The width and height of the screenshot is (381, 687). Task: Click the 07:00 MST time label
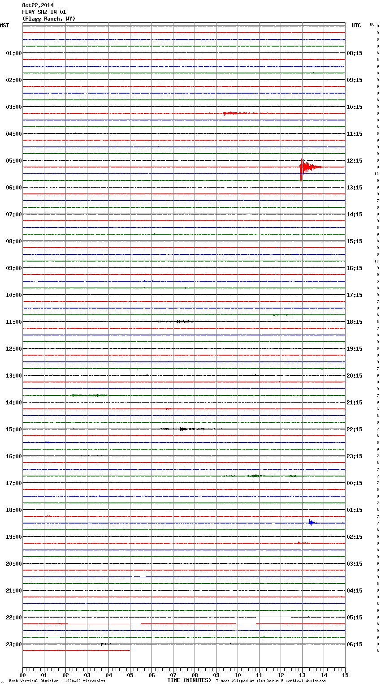14,215
